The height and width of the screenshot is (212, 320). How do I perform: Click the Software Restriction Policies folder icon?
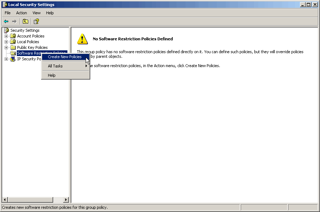[x=13, y=53]
